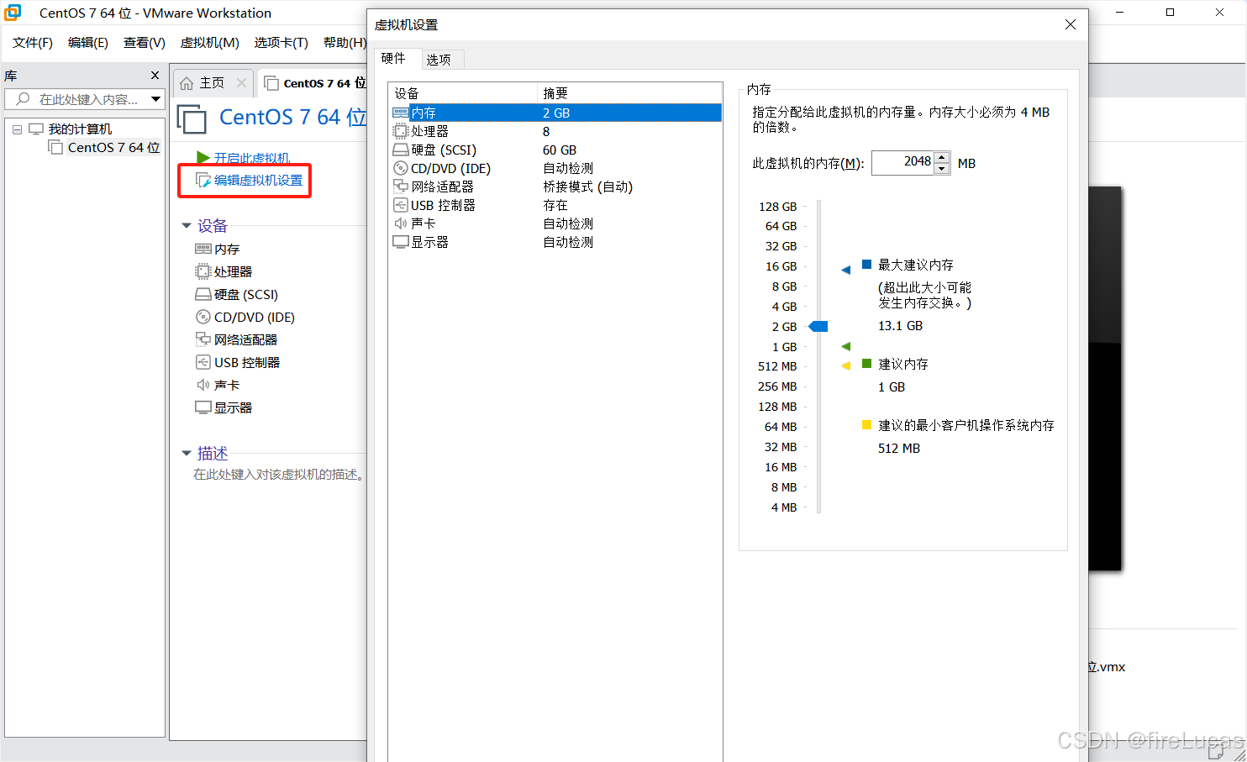Image resolution: width=1247 pixels, height=762 pixels.
Task: Click the 编辑虚拟机设置 link
Action: pos(258,181)
